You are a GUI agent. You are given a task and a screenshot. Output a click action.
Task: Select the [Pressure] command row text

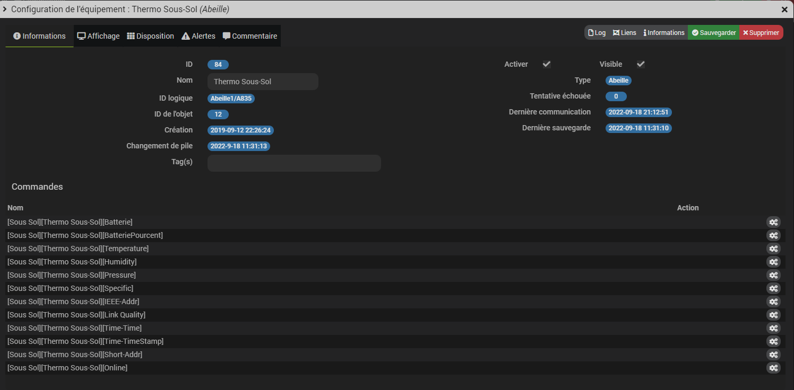coord(72,275)
